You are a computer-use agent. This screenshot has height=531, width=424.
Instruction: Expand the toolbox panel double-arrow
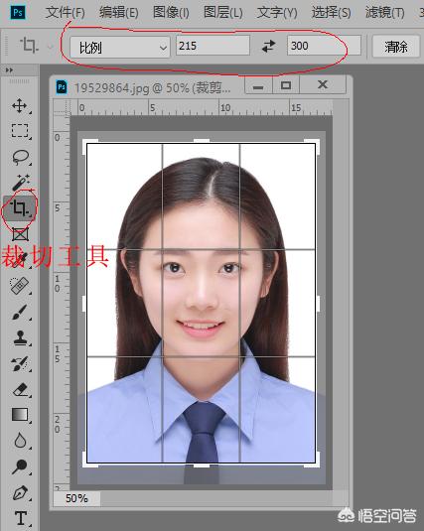(9, 70)
